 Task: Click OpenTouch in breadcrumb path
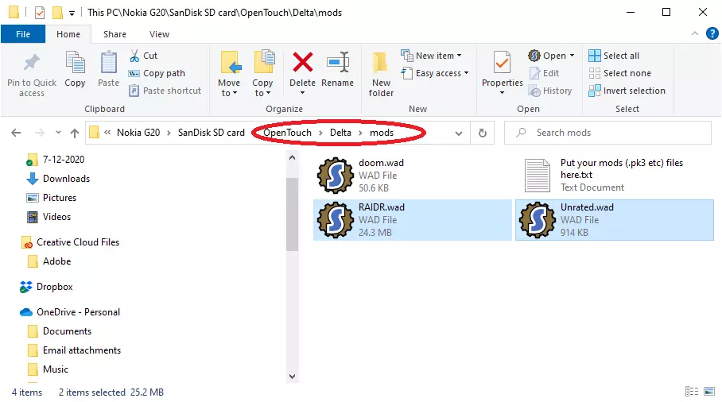pyautogui.click(x=287, y=133)
